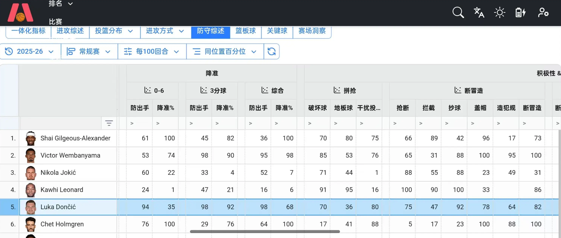Click the Nikola Jokić name

(x=58, y=173)
